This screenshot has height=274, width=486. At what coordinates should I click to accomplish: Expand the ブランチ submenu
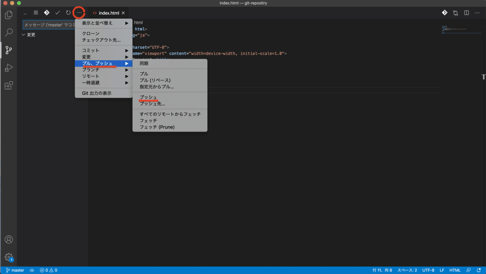(104, 70)
